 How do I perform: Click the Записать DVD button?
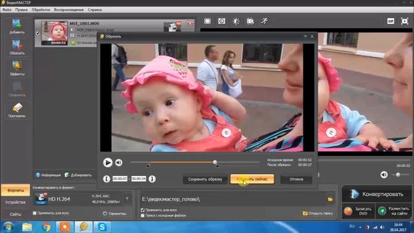(358, 211)
